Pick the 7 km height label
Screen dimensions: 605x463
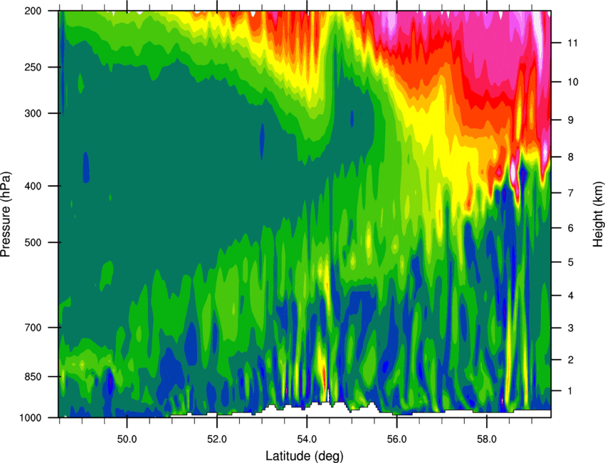click(x=571, y=193)
